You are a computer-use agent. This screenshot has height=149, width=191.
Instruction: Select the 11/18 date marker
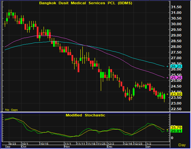(91, 144)
